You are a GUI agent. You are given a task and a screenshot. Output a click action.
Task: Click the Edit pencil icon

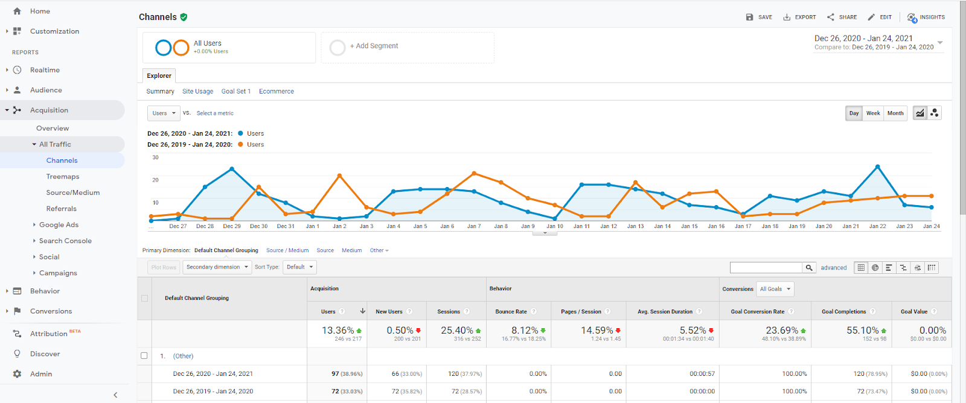point(871,17)
